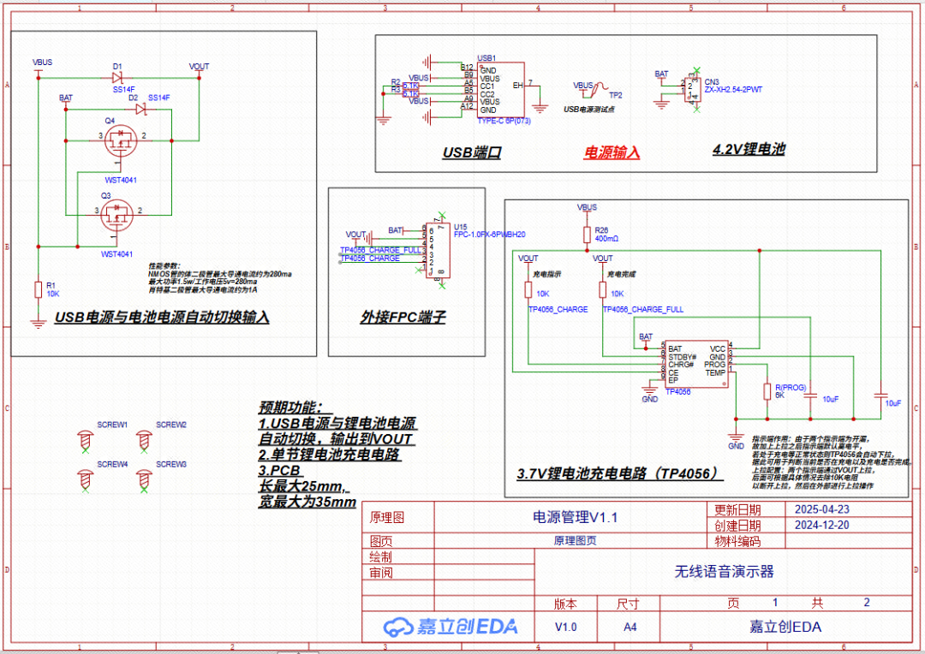Screen dimensions: 925x654
Task: Select the '3.7V锂电池充电电路（TP4056）' title
Action: 619,473
